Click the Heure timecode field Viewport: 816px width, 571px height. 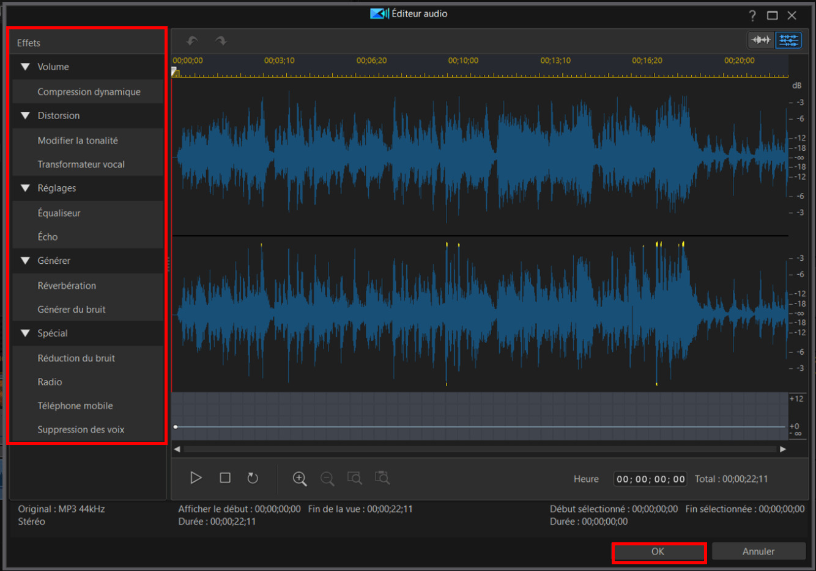(x=650, y=479)
